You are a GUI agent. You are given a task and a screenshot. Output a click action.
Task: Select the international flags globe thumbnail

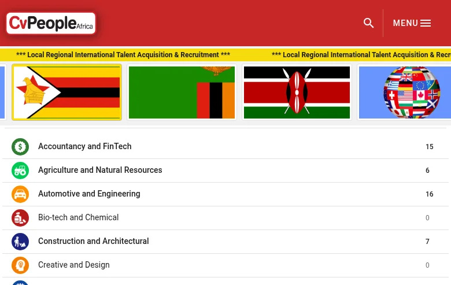404,92
